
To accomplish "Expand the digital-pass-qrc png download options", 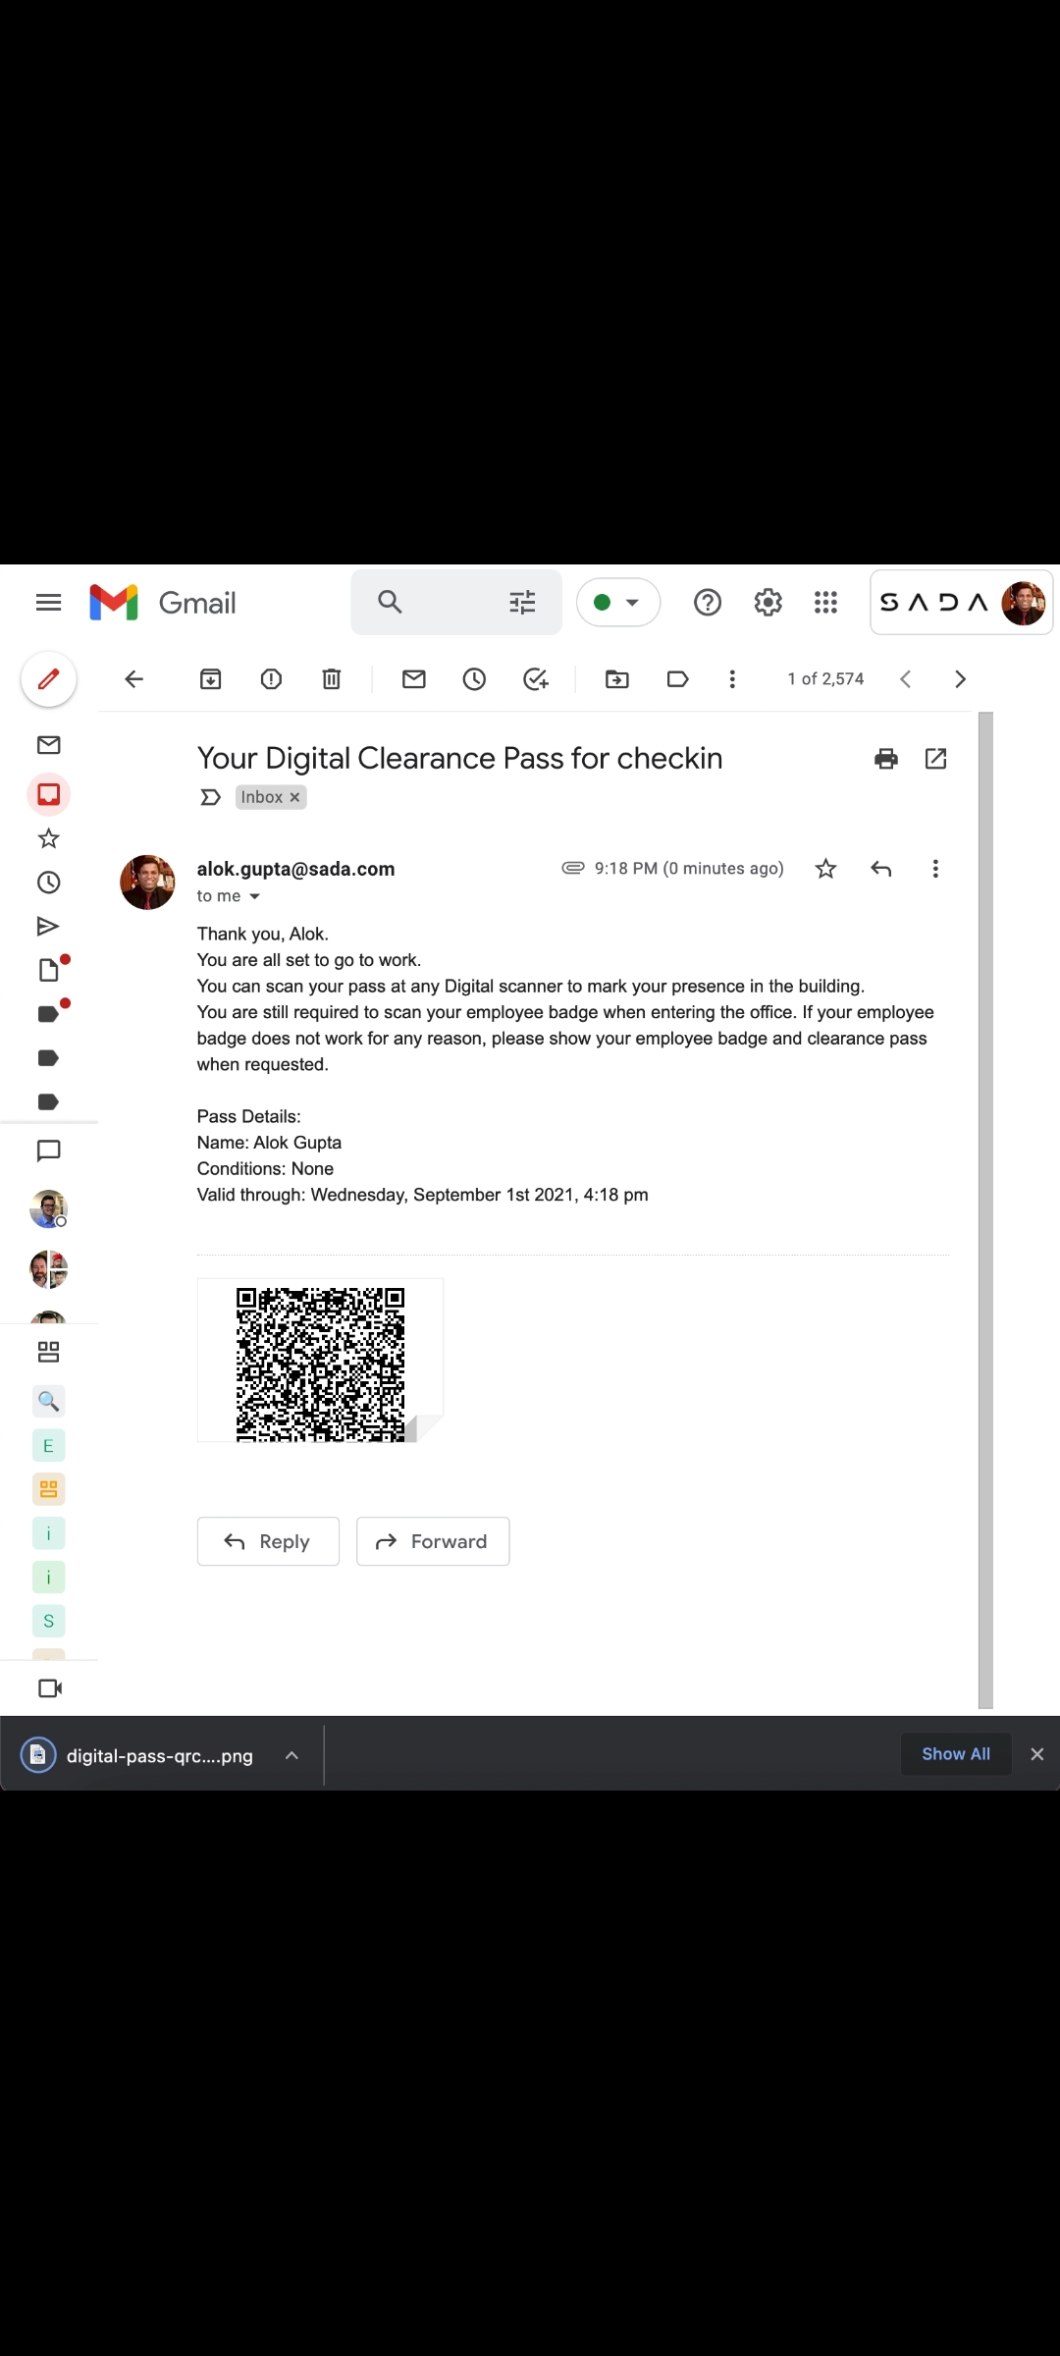I will pos(291,1755).
